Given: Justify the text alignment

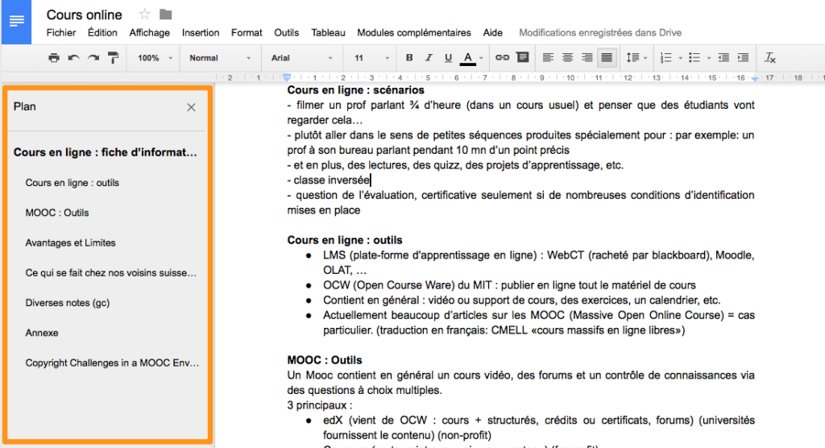Looking at the screenshot, I should click(607, 58).
